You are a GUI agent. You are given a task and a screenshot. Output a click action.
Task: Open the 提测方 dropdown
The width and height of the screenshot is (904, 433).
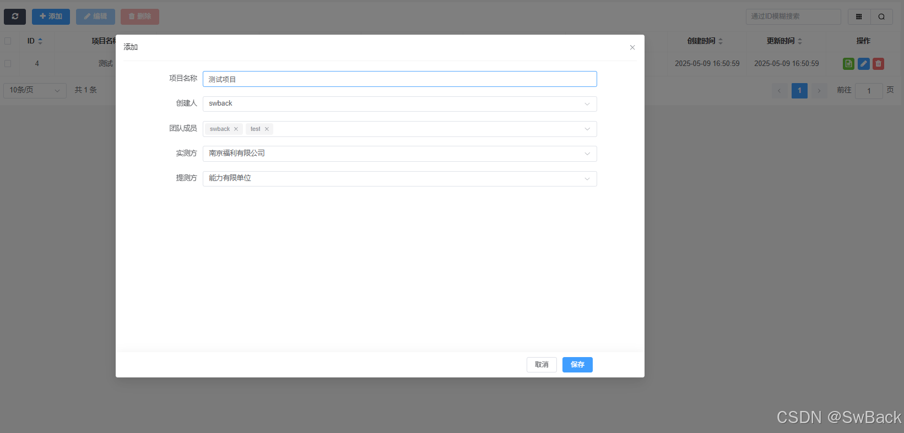point(400,179)
